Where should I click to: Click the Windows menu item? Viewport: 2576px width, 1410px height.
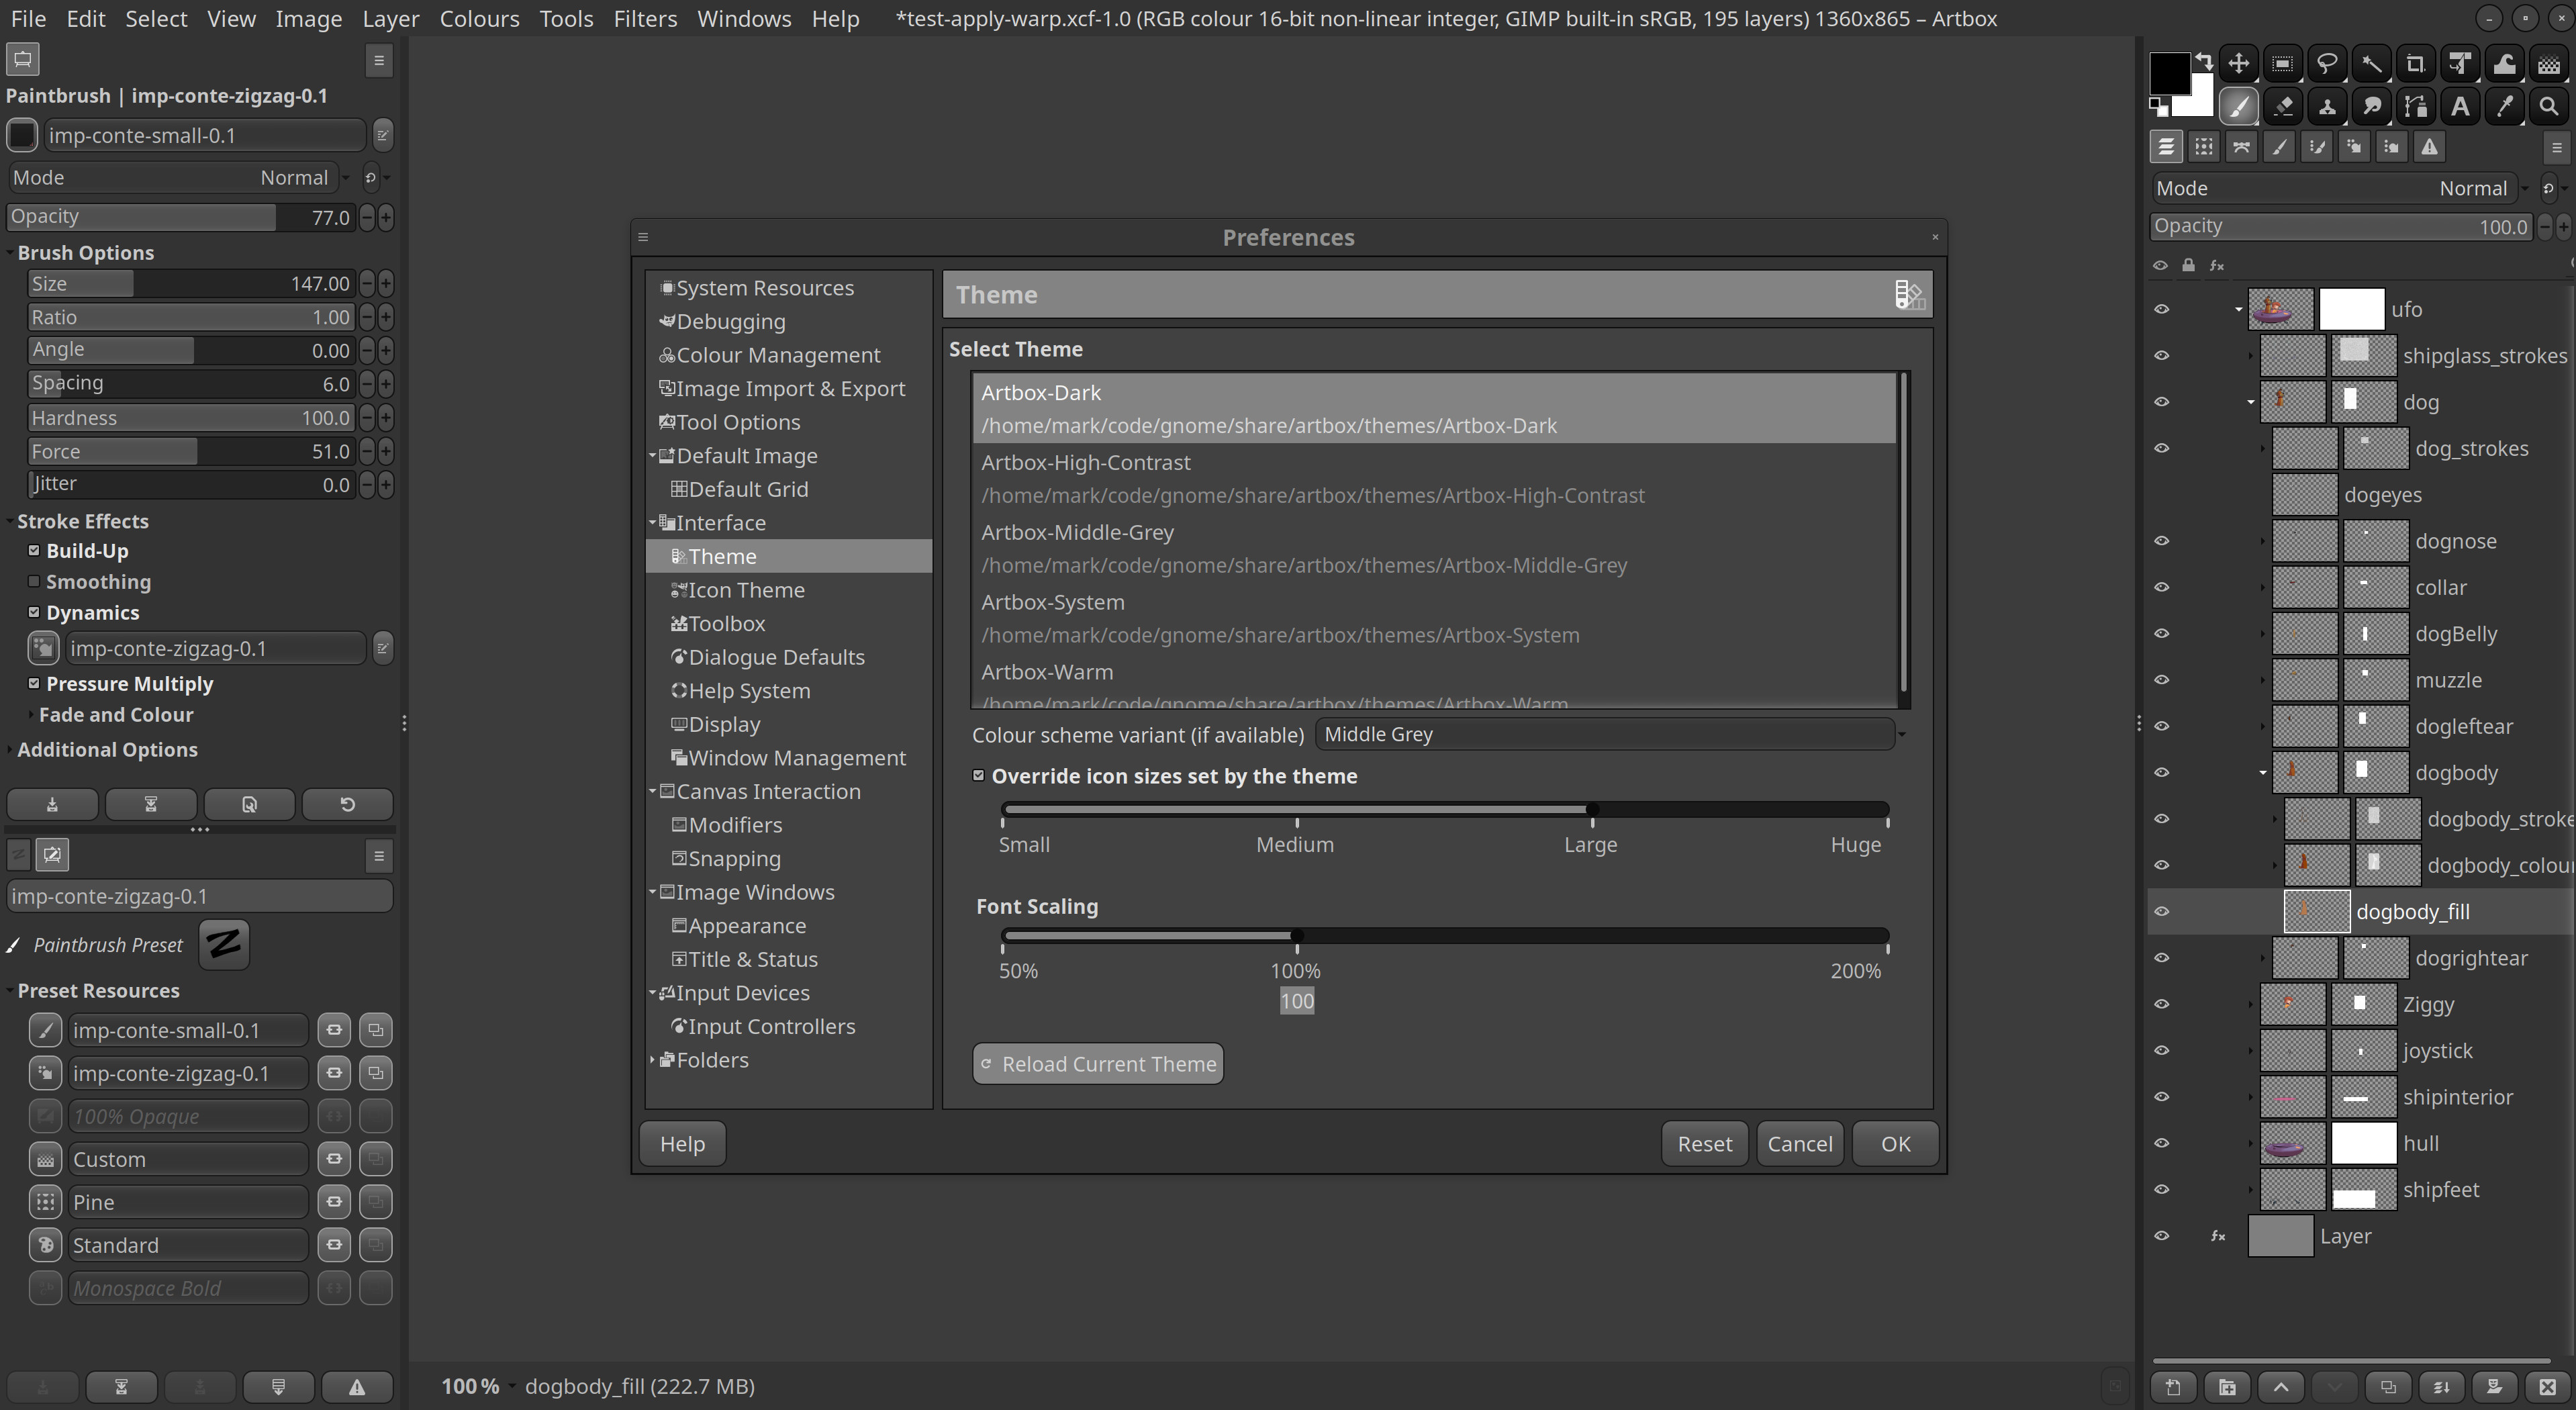click(x=743, y=17)
